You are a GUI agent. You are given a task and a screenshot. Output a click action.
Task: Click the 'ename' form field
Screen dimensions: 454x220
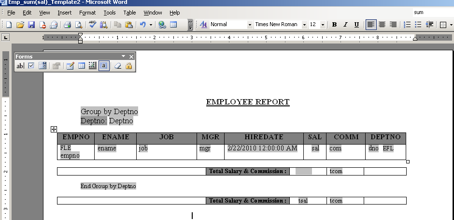(x=107, y=148)
